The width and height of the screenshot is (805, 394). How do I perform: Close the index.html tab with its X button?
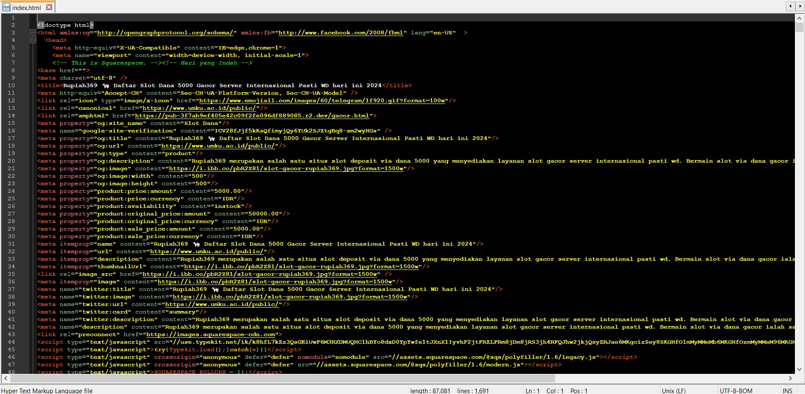[49, 7]
